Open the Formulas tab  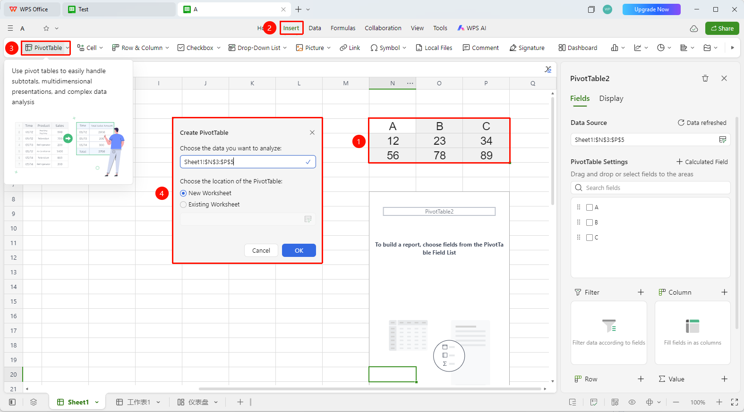(343, 28)
